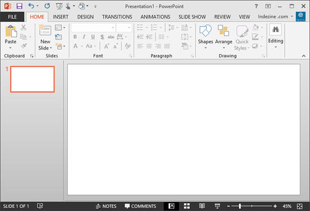Open the Bullets dropdown arrow
The width and height of the screenshot is (310, 211).
coord(147,28)
